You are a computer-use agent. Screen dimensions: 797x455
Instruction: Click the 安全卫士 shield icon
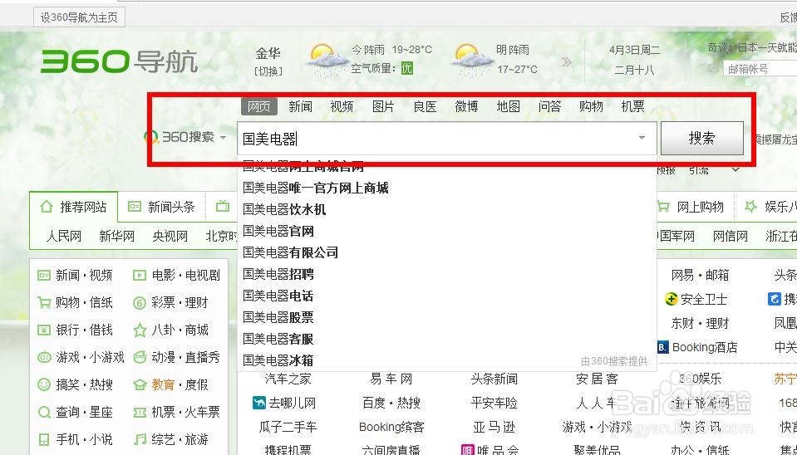click(x=671, y=299)
